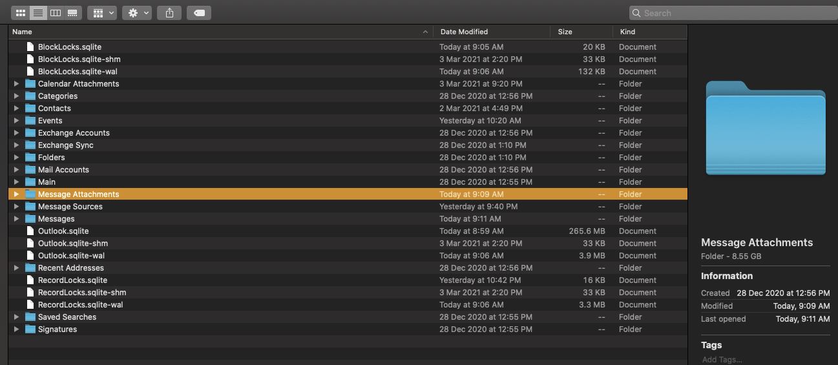
Task: Sort by the Kind column header
Action: click(650, 32)
